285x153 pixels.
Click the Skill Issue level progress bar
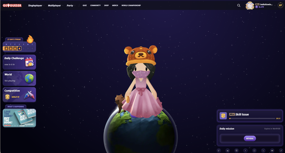click(252, 118)
